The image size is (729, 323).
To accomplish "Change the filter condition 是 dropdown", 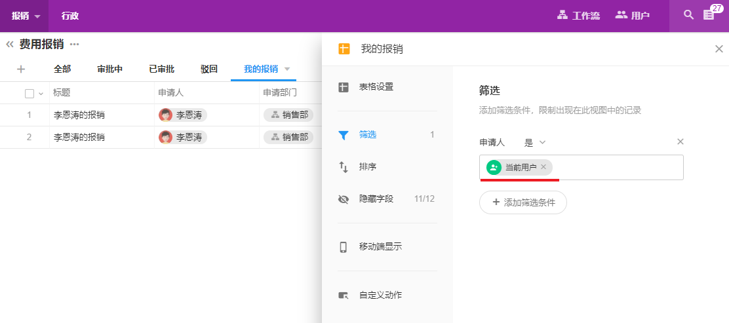I will (535, 142).
